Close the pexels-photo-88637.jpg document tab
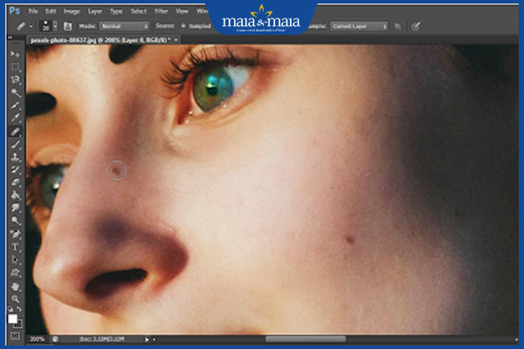 point(176,40)
